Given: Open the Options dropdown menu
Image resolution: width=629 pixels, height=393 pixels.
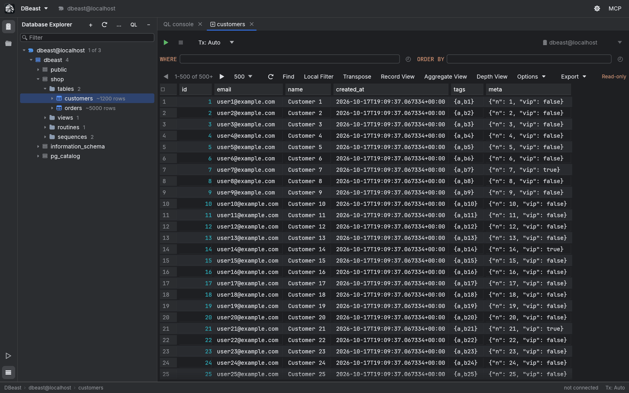Looking at the screenshot, I should tap(531, 77).
